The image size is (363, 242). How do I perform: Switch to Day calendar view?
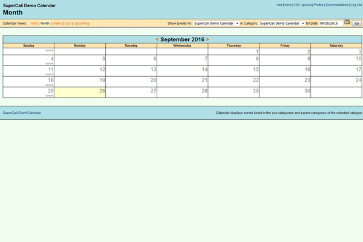(x=67, y=24)
